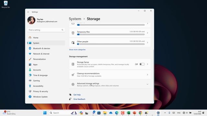
Task: Open Personalization settings
Action: coord(46,59)
